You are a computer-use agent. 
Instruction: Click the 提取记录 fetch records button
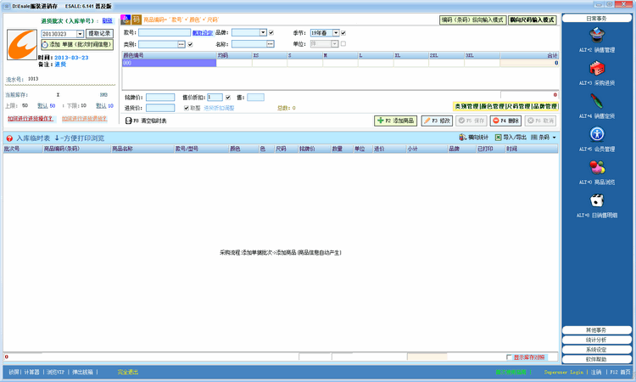[x=99, y=34]
